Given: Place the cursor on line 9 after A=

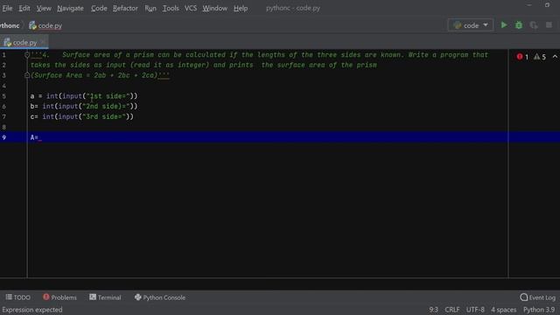Looking at the screenshot, I should tap(39, 137).
